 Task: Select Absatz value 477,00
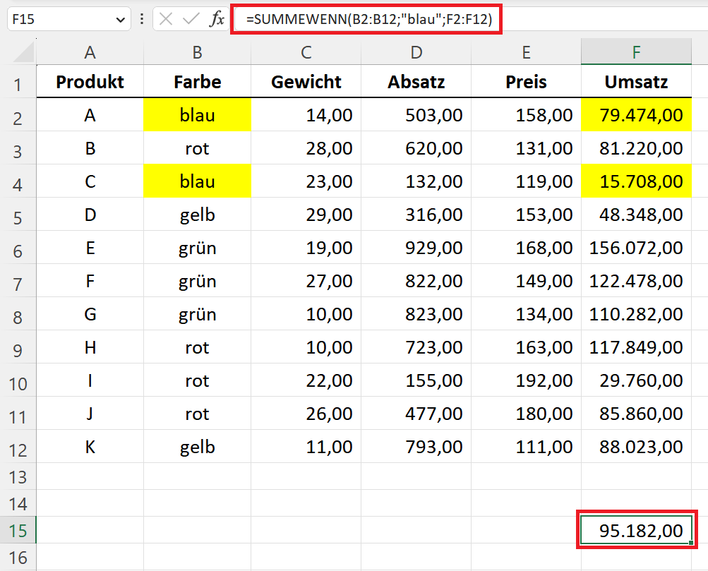pos(416,414)
